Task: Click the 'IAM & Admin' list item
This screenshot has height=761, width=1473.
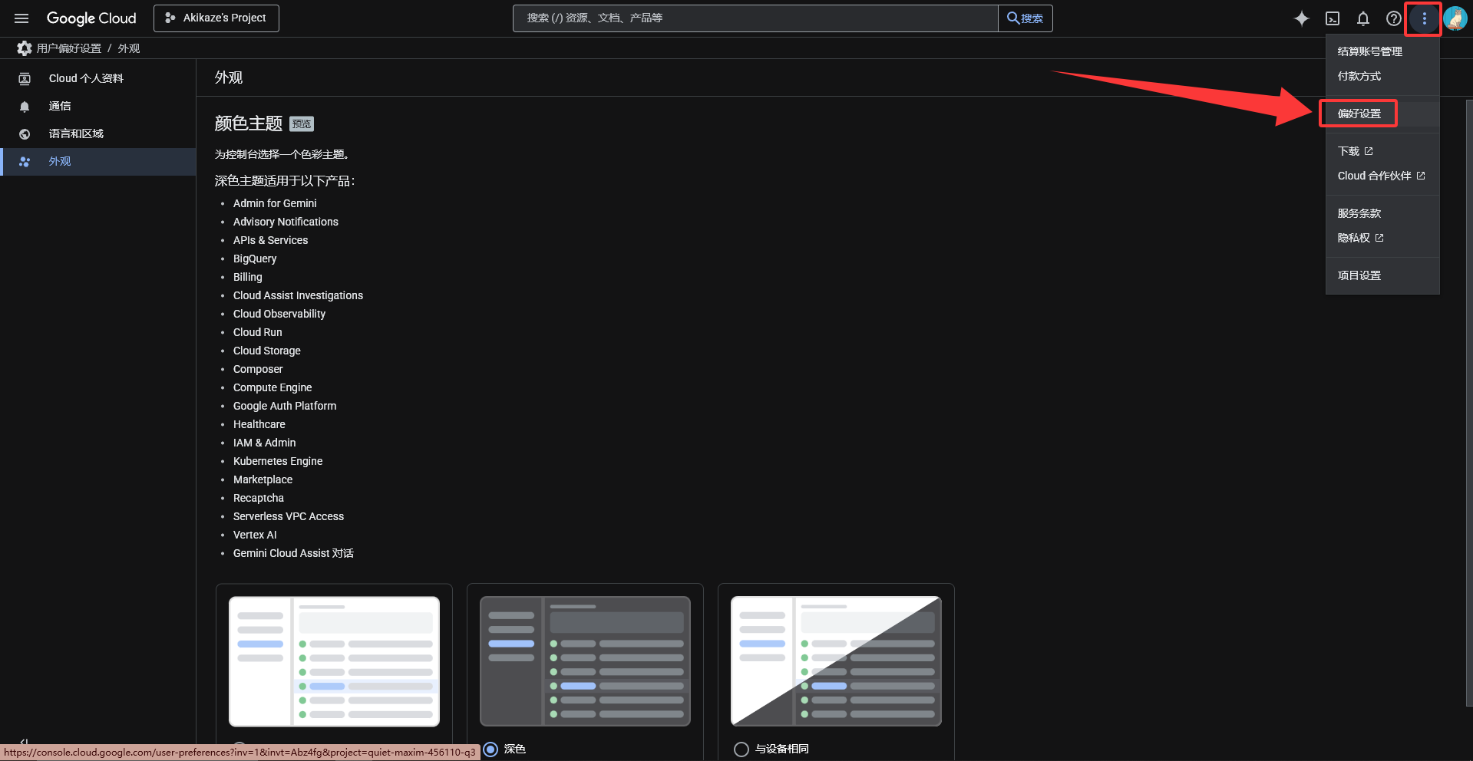Action: (264, 443)
